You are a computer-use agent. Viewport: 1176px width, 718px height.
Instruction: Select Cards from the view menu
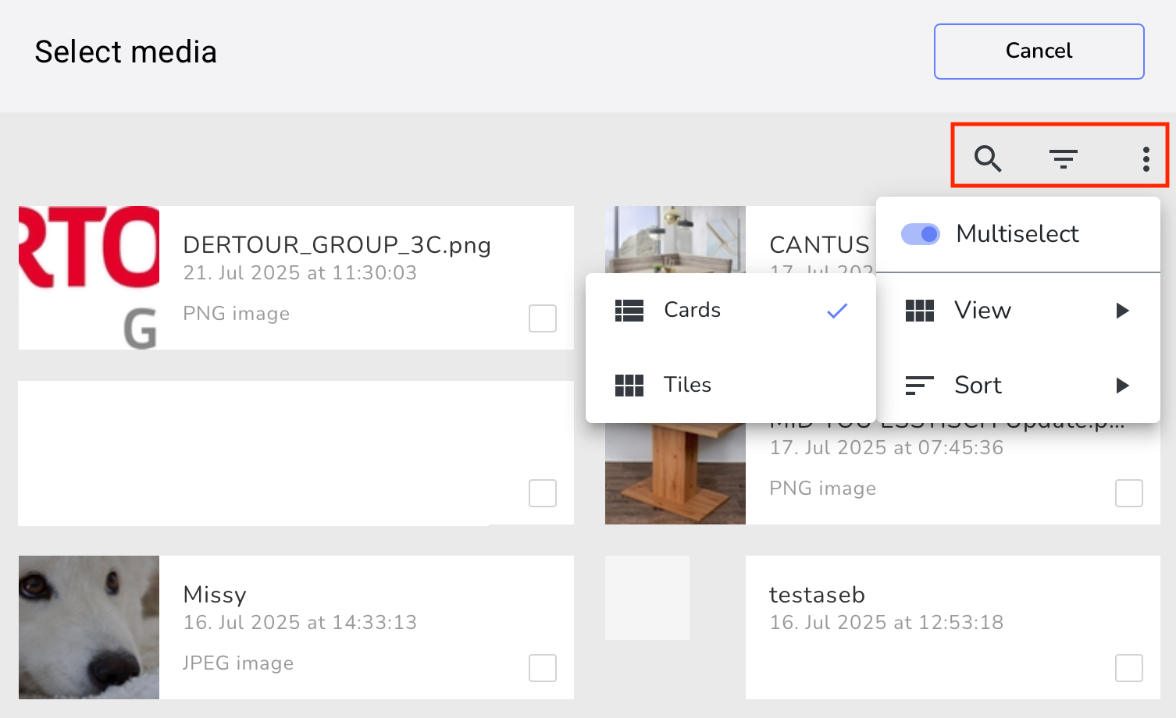point(692,310)
